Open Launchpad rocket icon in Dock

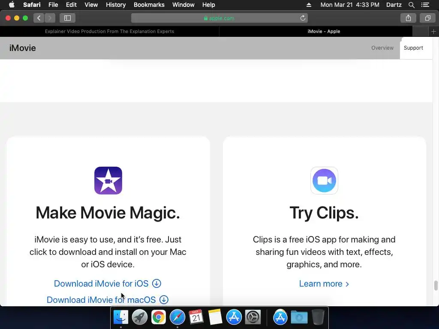(x=139, y=317)
